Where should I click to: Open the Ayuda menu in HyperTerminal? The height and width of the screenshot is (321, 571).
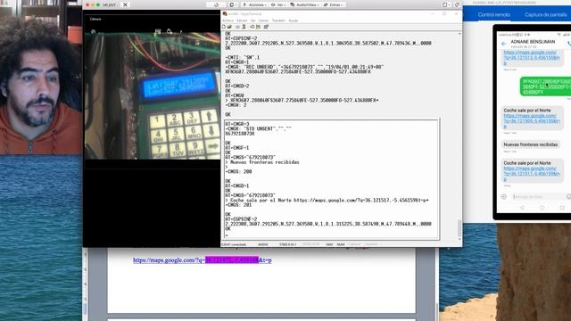pos(294,21)
